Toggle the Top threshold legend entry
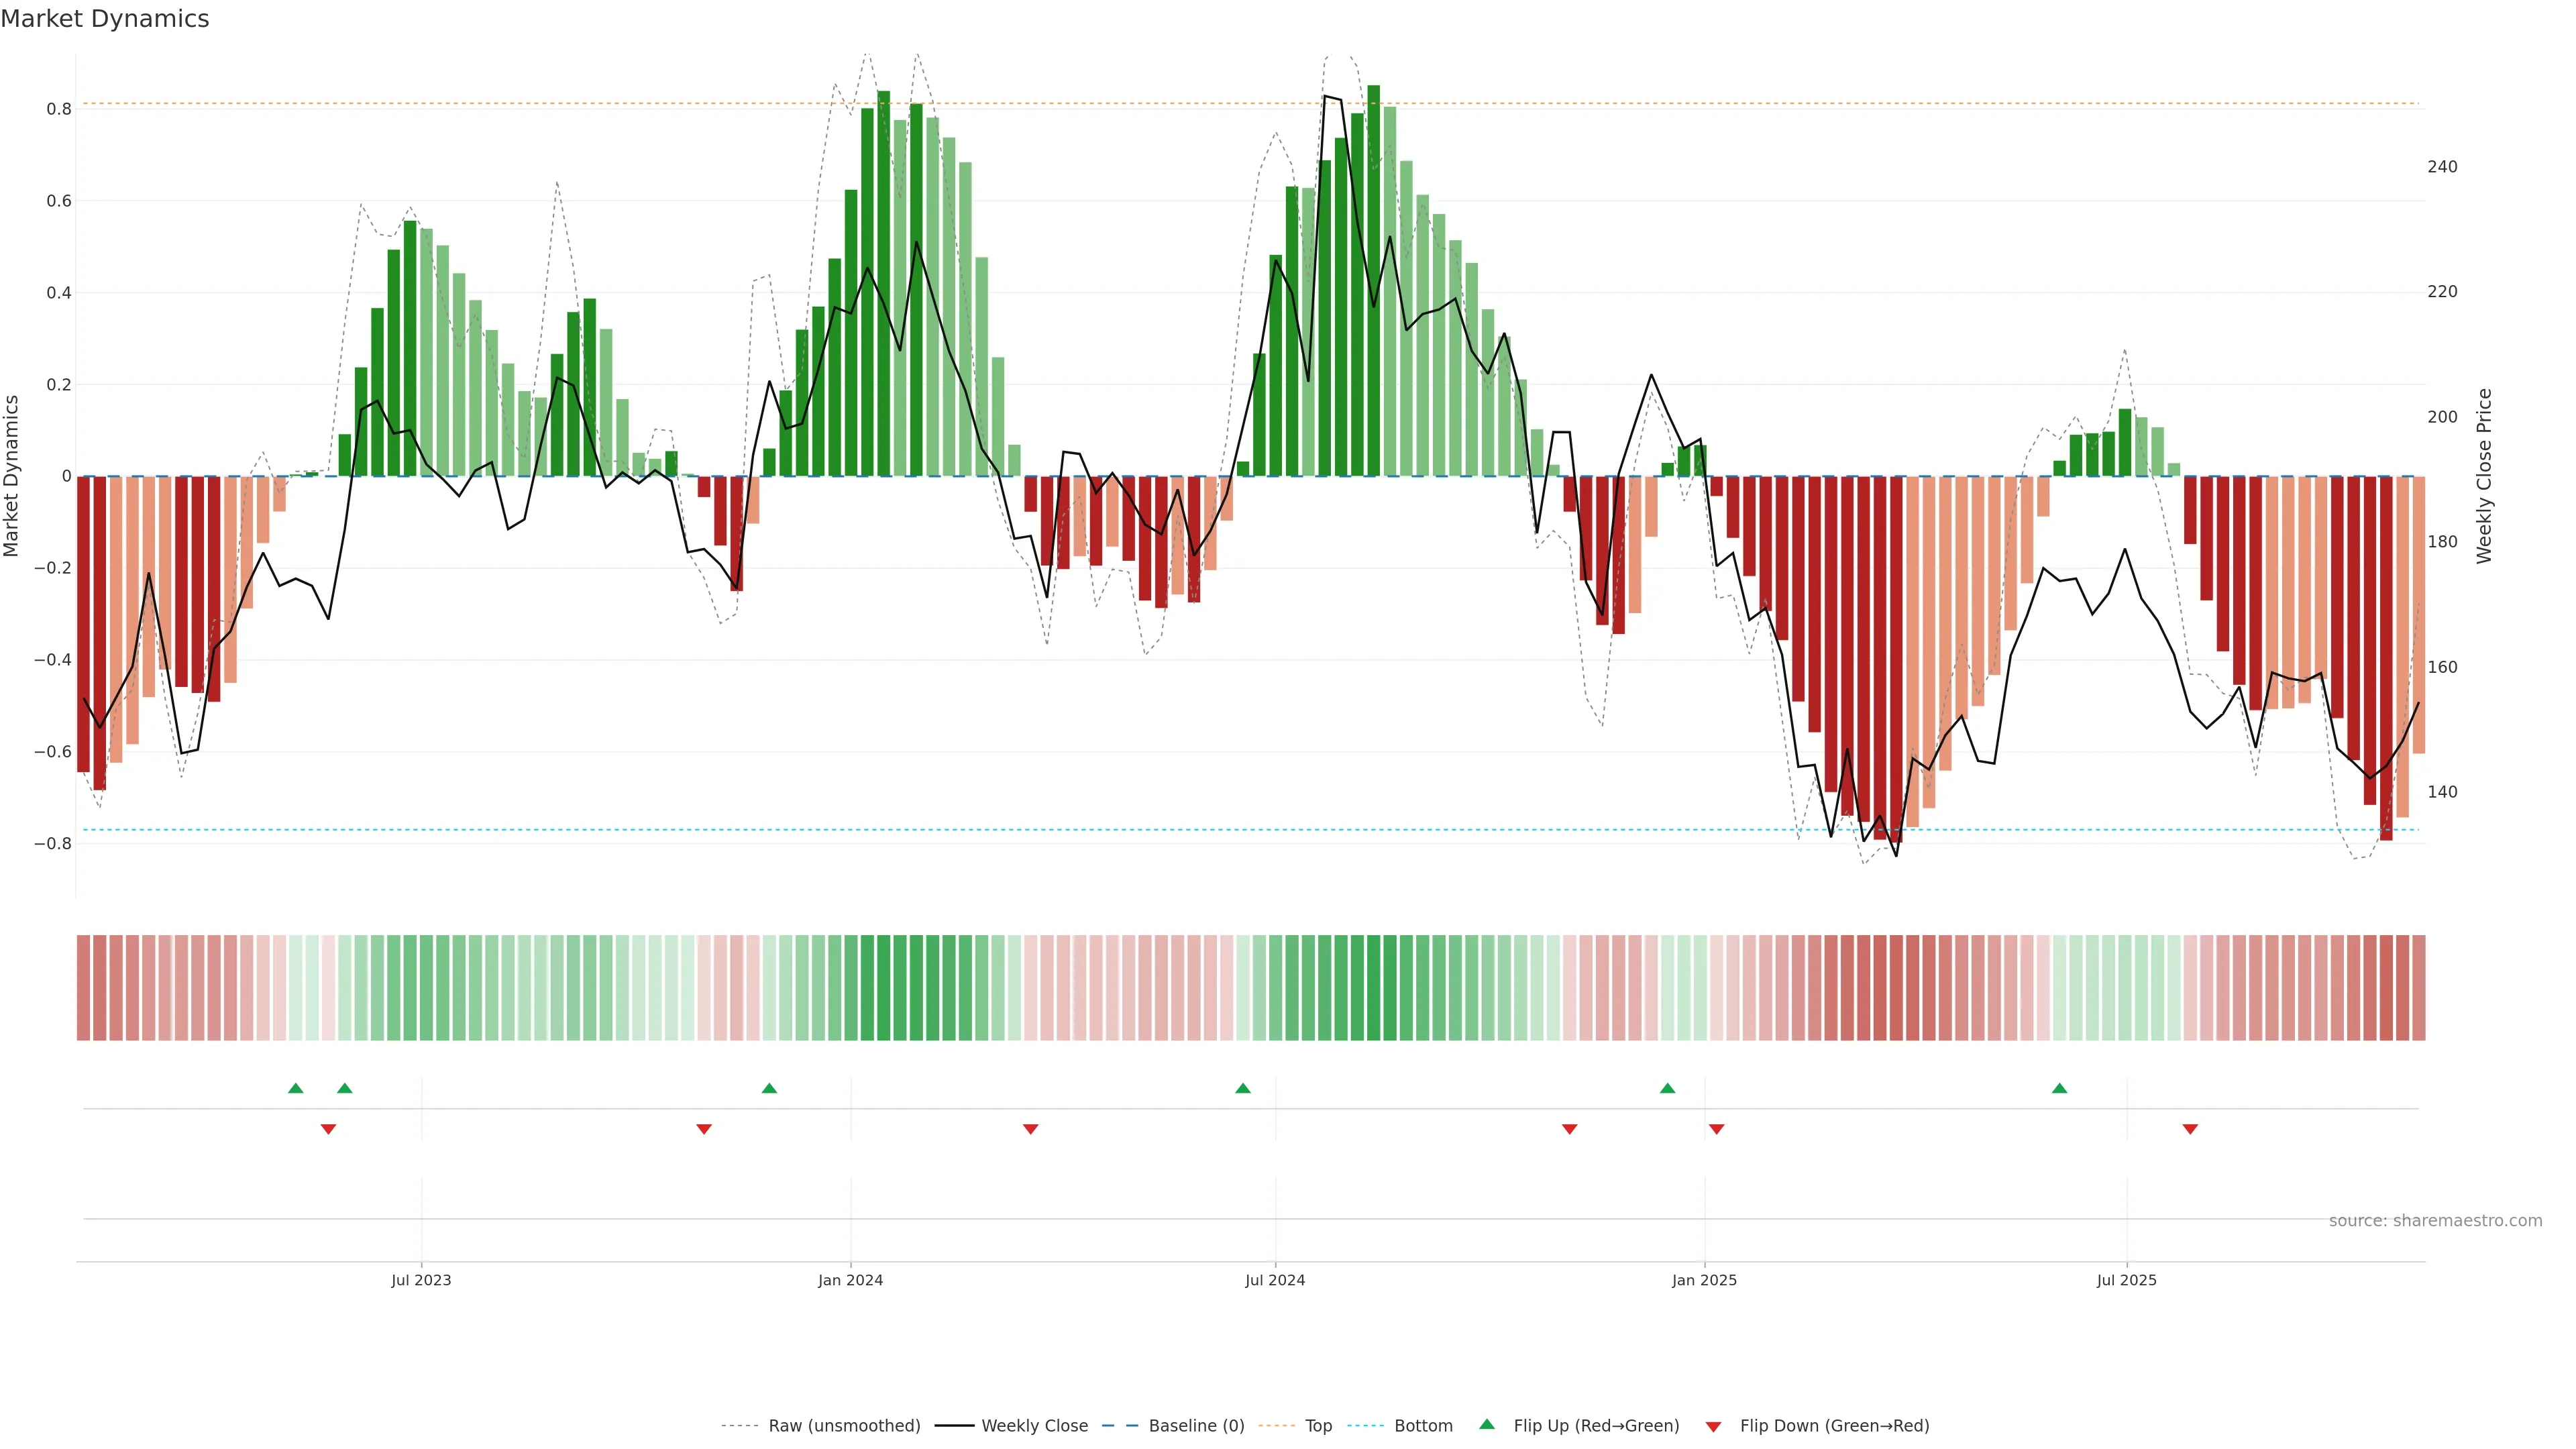The height and width of the screenshot is (1449, 2576). click(1318, 1426)
